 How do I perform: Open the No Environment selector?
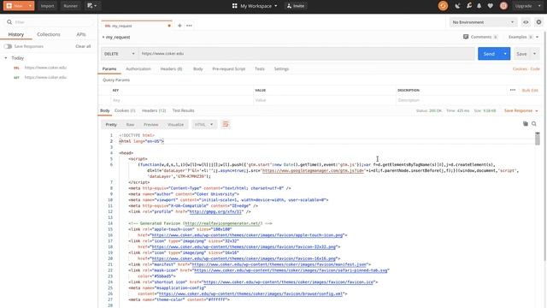(x=483, y=22)
